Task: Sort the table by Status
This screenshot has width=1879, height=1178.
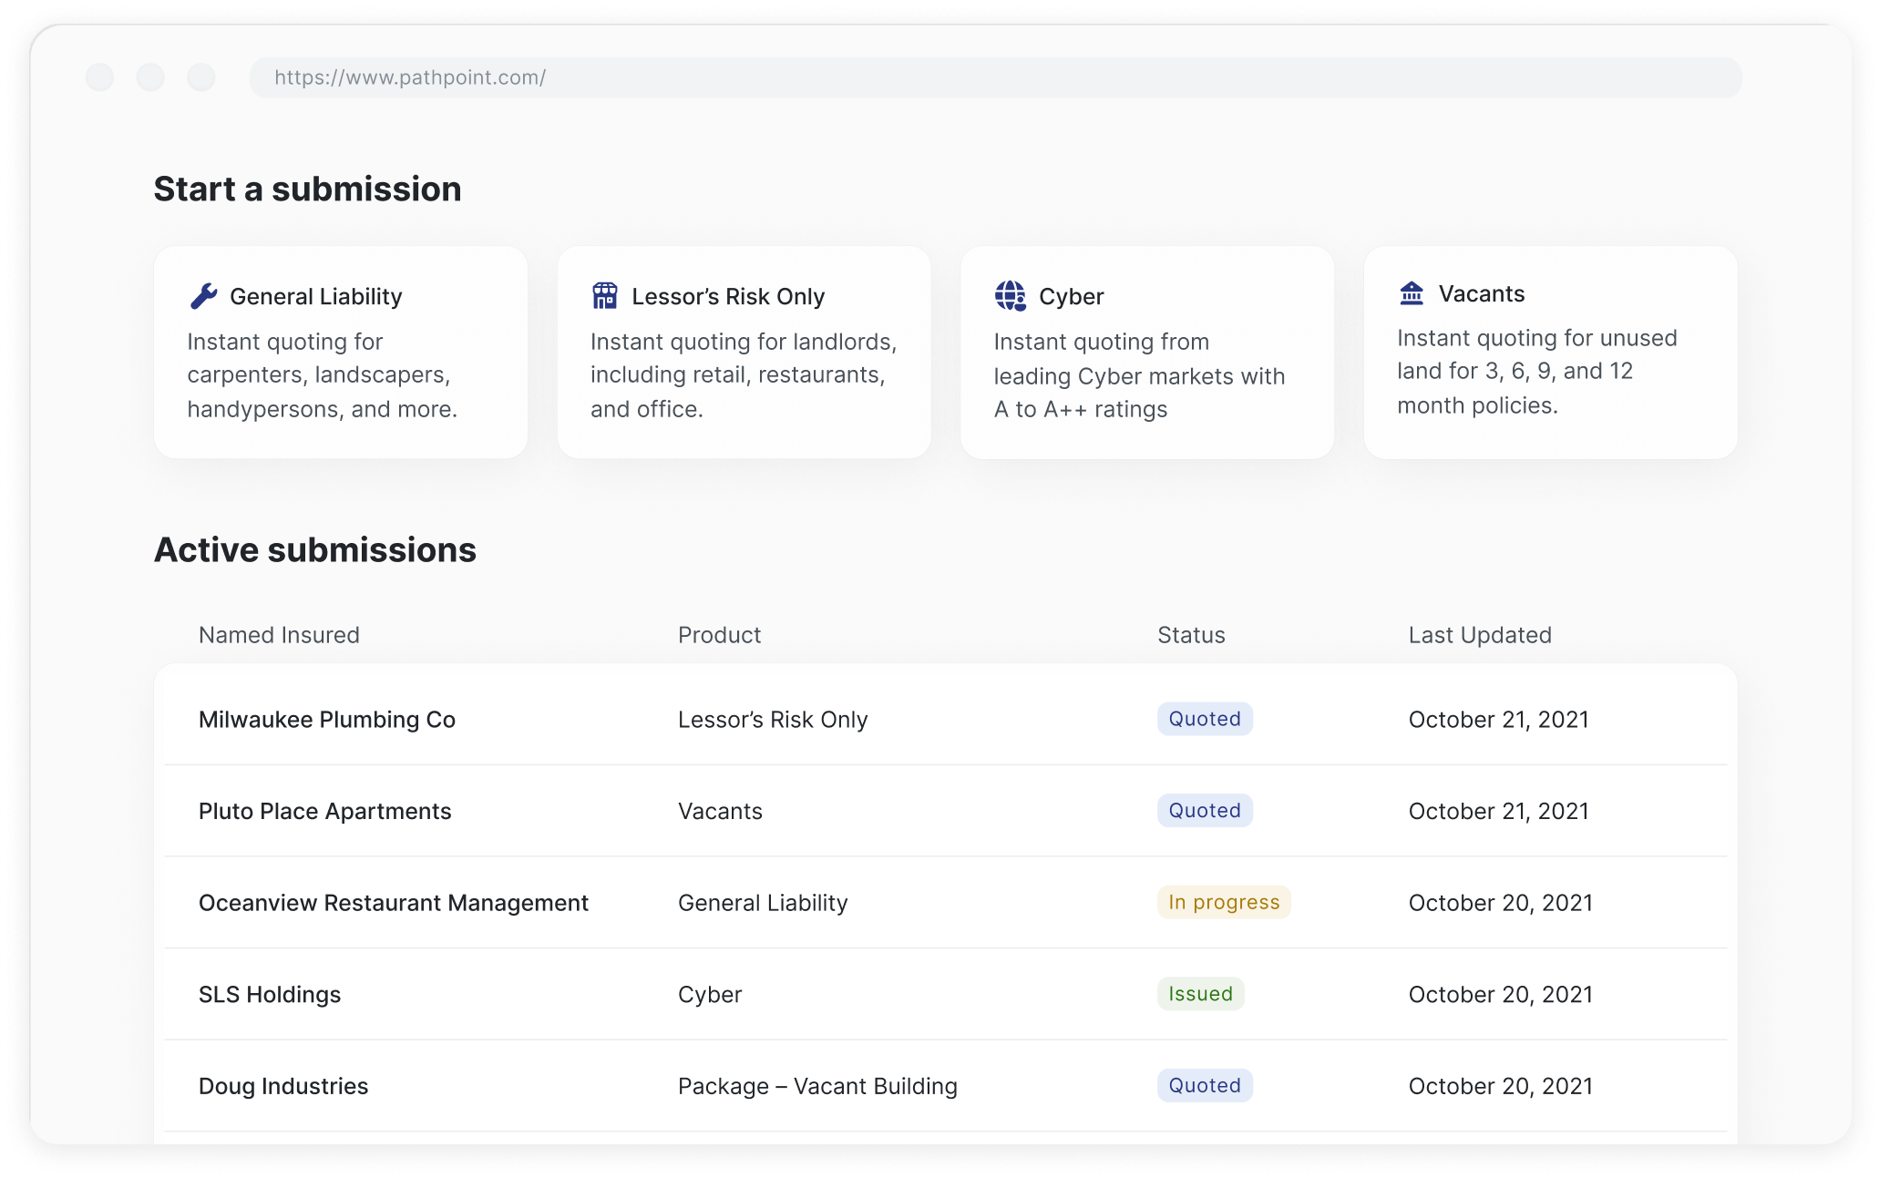Action: pyautogui.click(x=1190, y=635)
